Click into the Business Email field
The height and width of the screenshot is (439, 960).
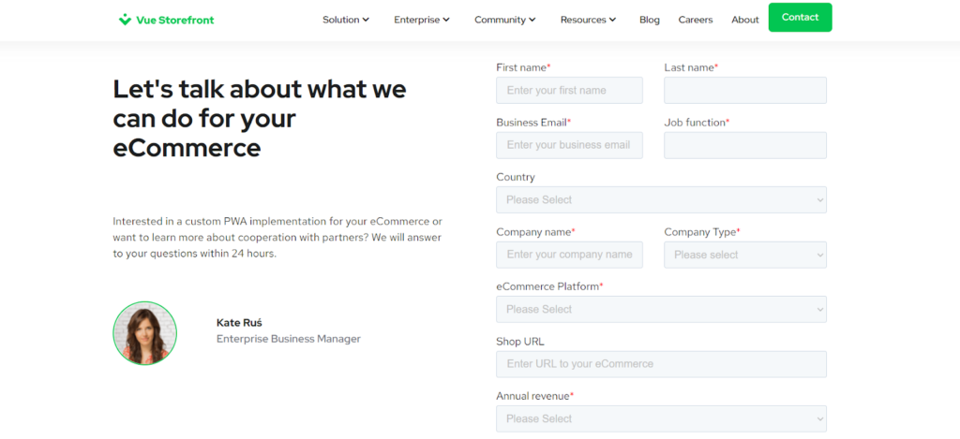tap(569, 145)
